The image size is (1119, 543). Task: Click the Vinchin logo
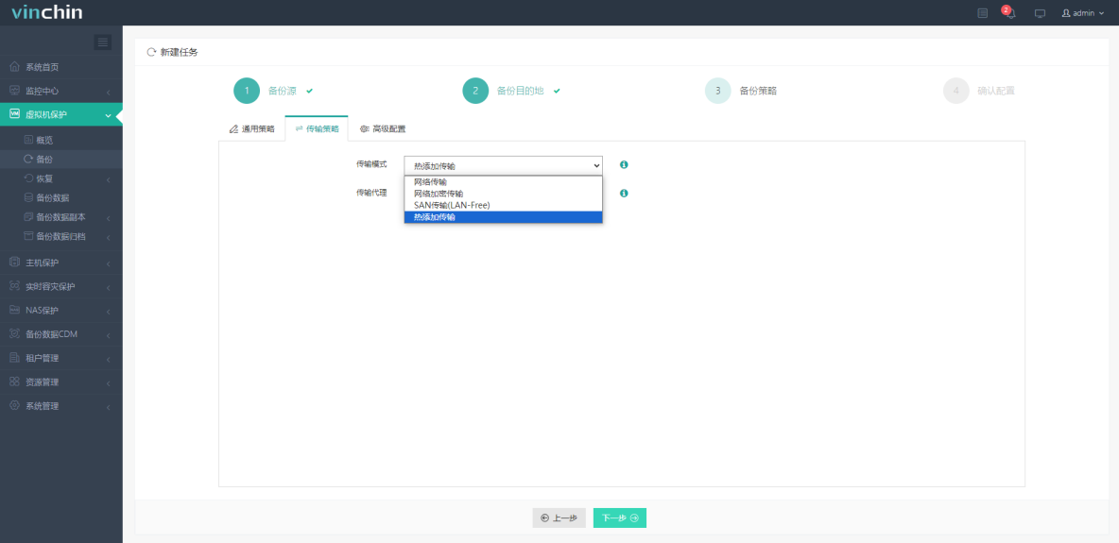(x=47, y=12)
